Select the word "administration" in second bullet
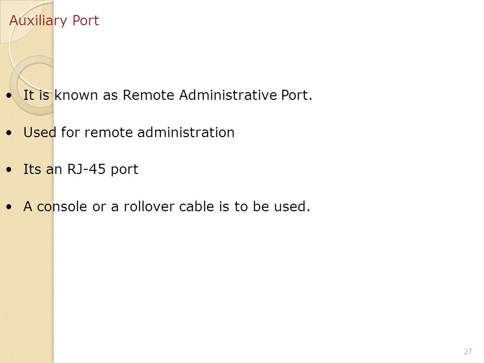The height and width of the screenshot is (363, 484). (x=186, y=133)
